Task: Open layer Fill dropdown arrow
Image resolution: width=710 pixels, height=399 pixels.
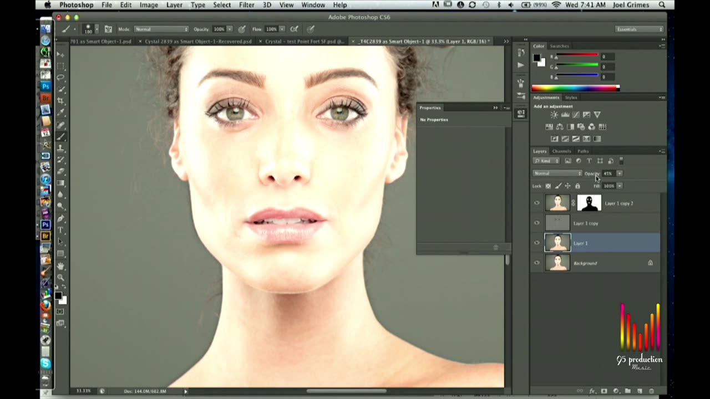Action: pos(620,186)
